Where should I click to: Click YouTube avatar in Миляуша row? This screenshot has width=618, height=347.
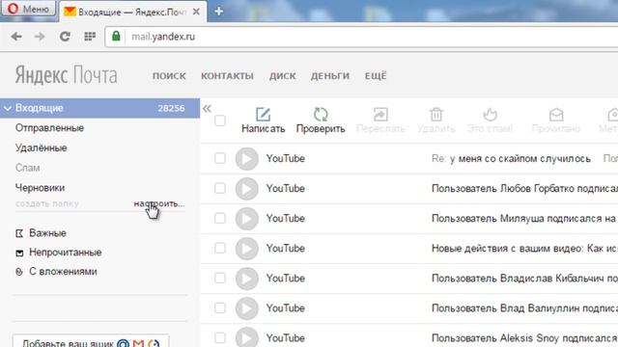click(x=247, y=219)
